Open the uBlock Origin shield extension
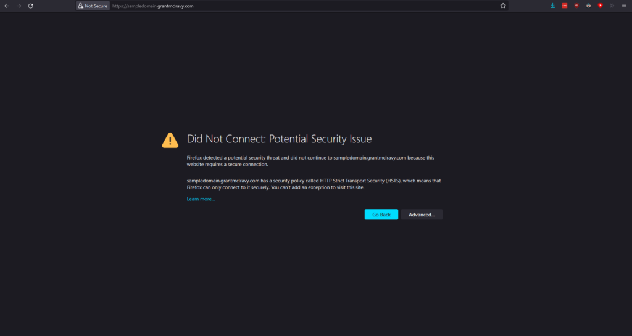This screenshot has height=336, width=632. coord(576,6)
